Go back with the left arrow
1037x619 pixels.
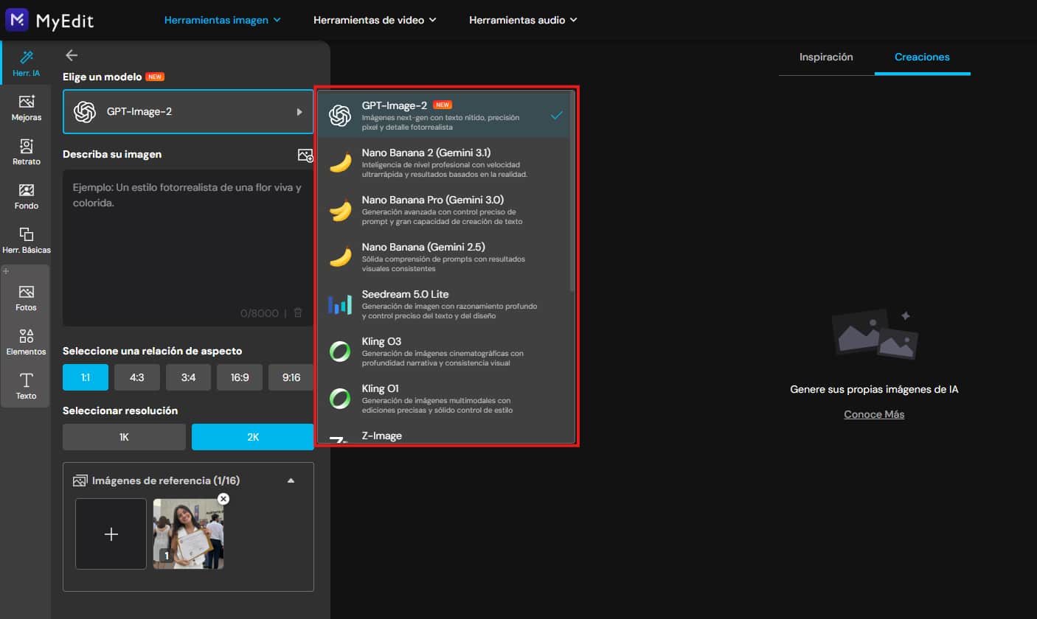(72, 55)
